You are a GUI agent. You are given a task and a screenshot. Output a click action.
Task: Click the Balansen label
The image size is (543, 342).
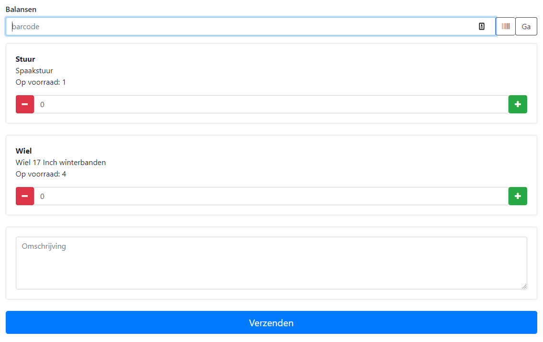(x=21, y=10)
